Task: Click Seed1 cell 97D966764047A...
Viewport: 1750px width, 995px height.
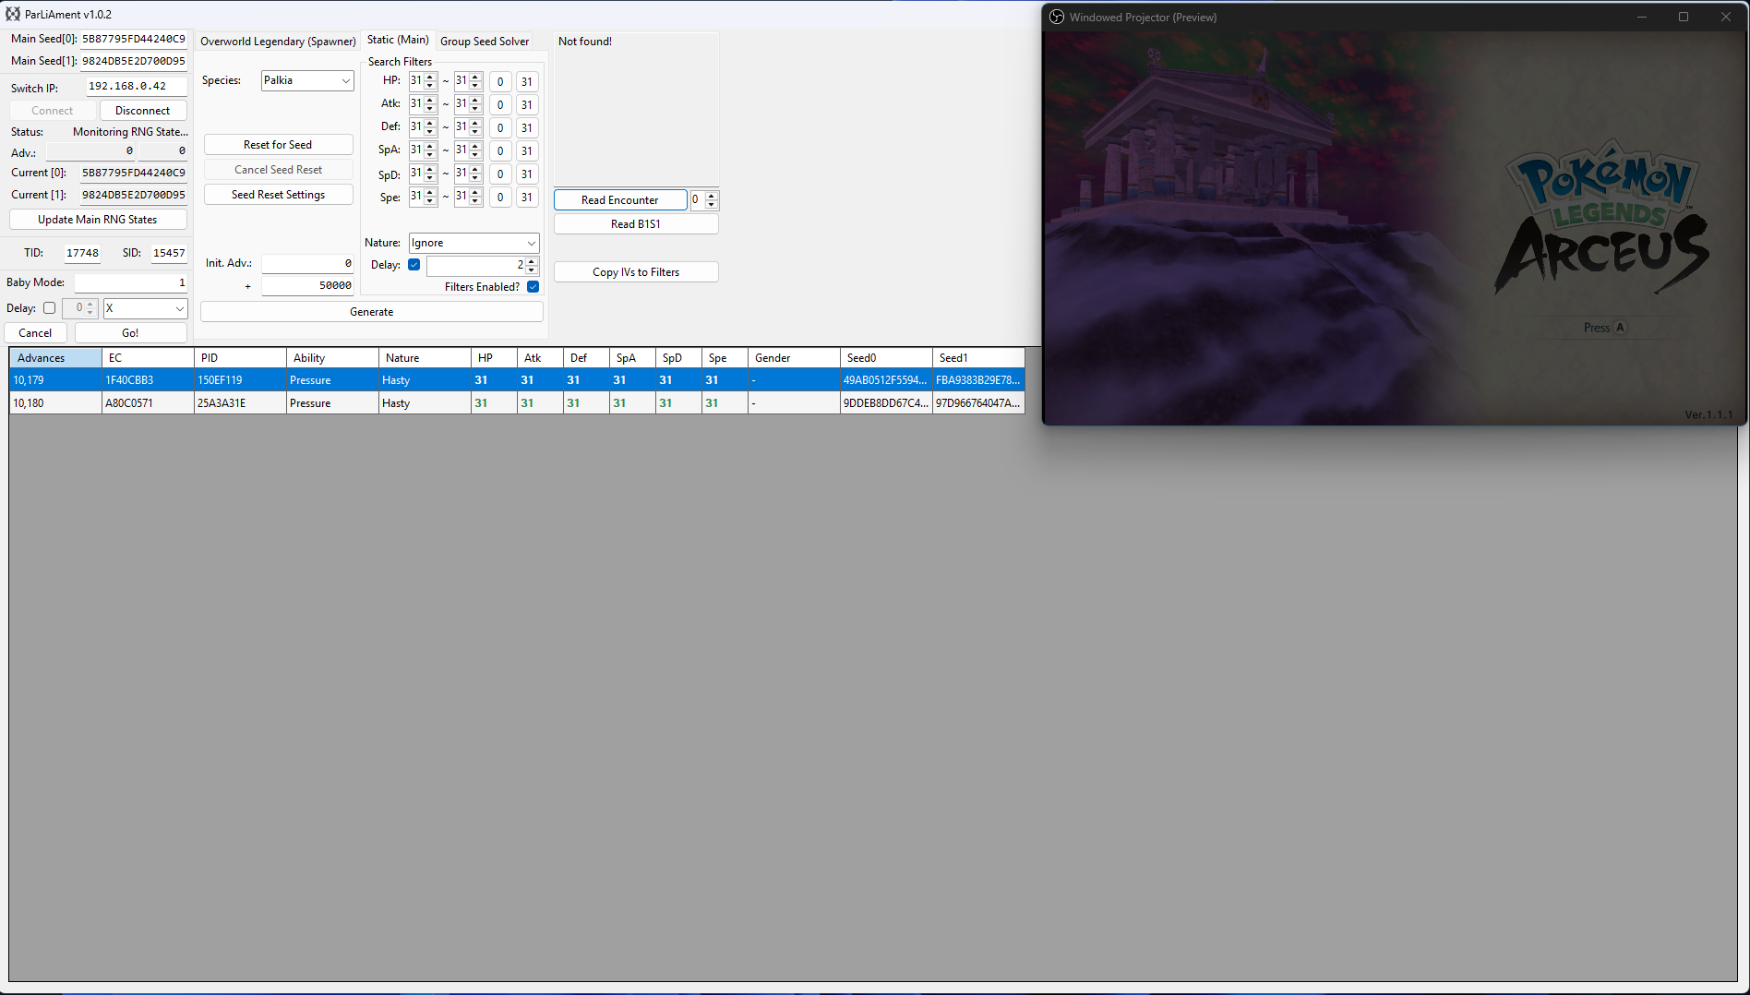Action: (978, 403)
